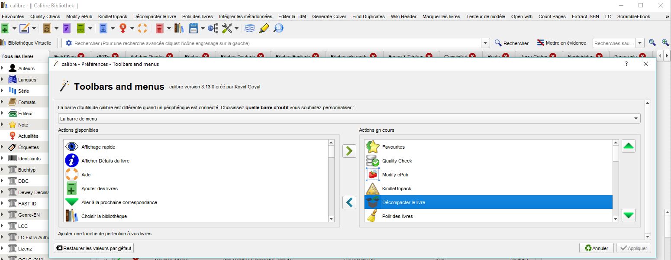
Task: Open the Quality Check menu
Action: point(45,16)
